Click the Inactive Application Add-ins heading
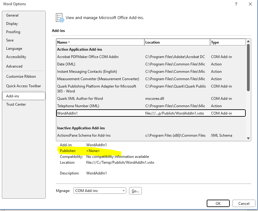 [x=81, y=128]
